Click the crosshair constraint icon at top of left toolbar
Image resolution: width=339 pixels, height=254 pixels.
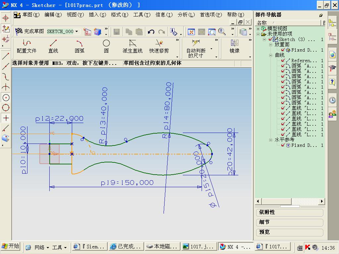pos(6,18)
